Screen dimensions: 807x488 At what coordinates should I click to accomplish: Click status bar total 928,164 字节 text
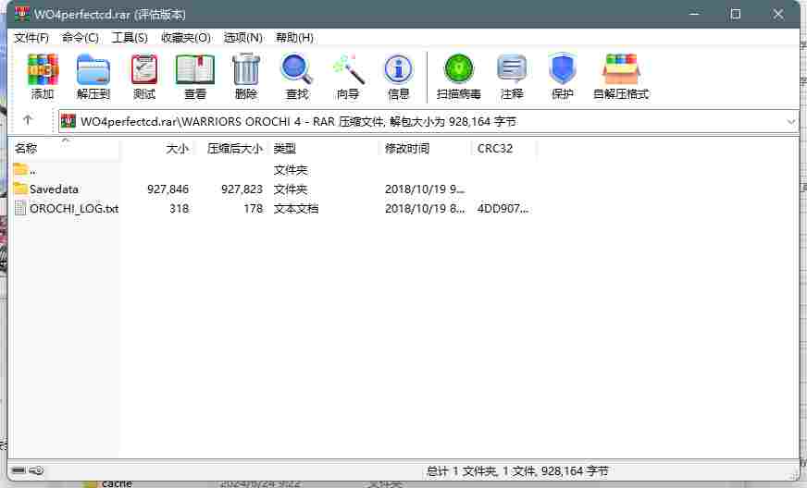[x=575, y=470]
